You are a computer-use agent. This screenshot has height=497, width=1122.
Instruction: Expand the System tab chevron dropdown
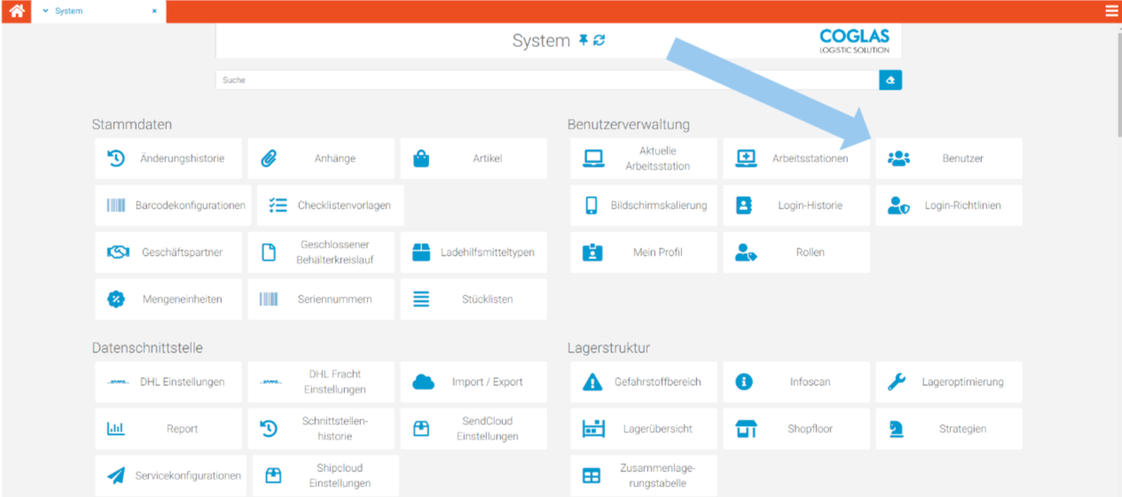pyautogui.click(x=46, y=12)
